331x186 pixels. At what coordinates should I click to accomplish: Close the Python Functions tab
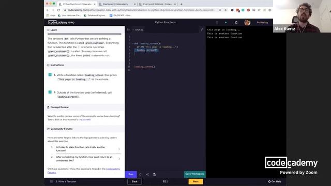click(95, 4)
